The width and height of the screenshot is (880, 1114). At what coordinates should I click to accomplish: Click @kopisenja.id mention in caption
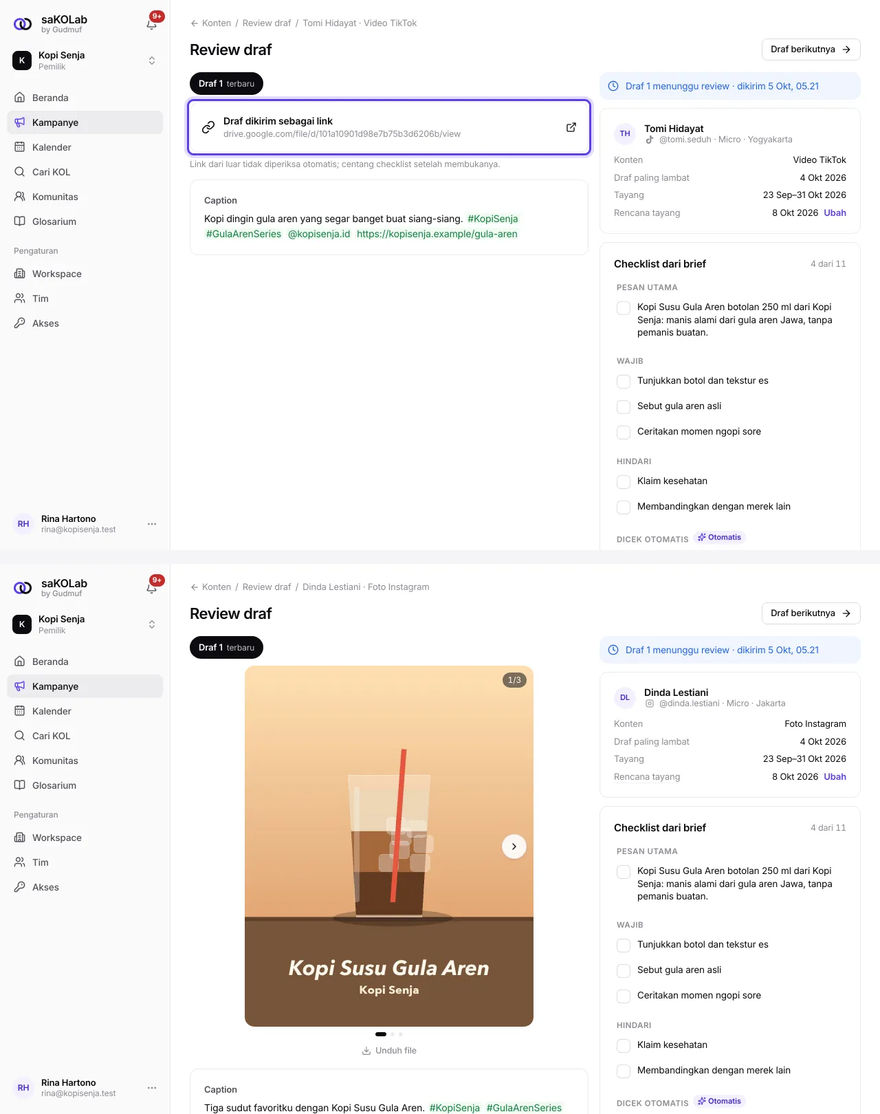point(319,234)
